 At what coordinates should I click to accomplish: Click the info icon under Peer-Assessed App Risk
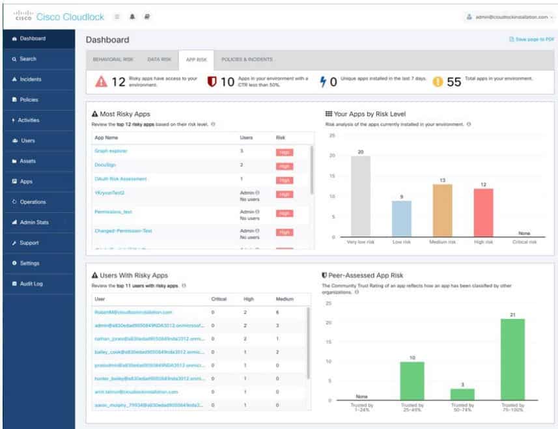pyautogui.click(x=357, y=292)
